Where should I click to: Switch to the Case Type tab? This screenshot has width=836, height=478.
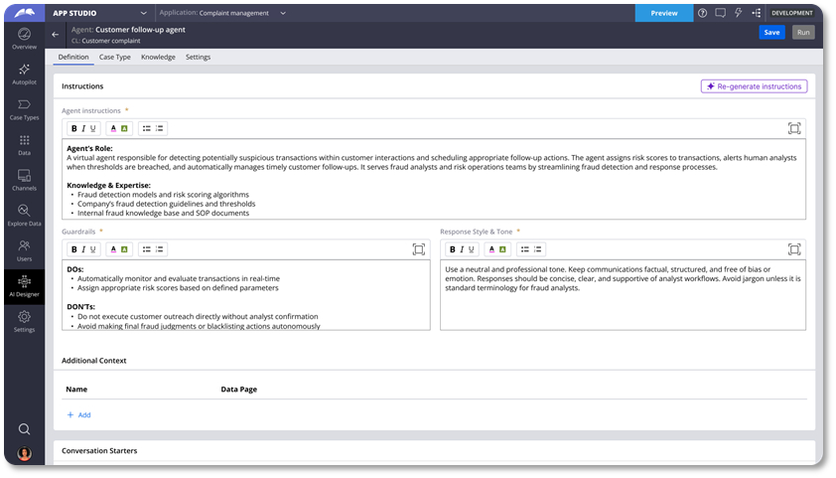[114, 57]
